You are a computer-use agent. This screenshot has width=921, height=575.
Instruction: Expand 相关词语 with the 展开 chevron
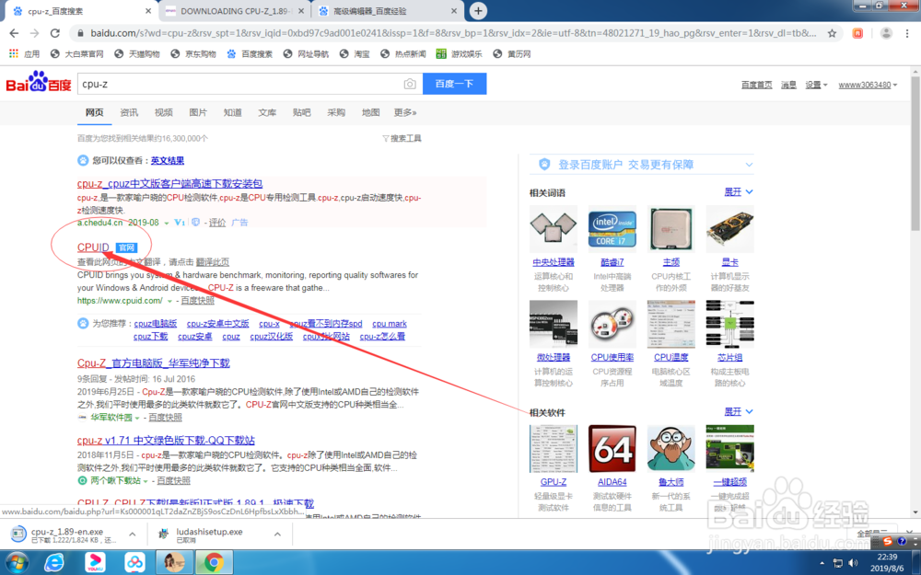tap(734, 191)
